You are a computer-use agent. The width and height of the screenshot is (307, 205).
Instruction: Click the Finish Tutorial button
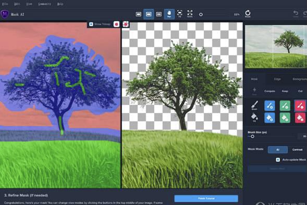(x=206, y=198)
